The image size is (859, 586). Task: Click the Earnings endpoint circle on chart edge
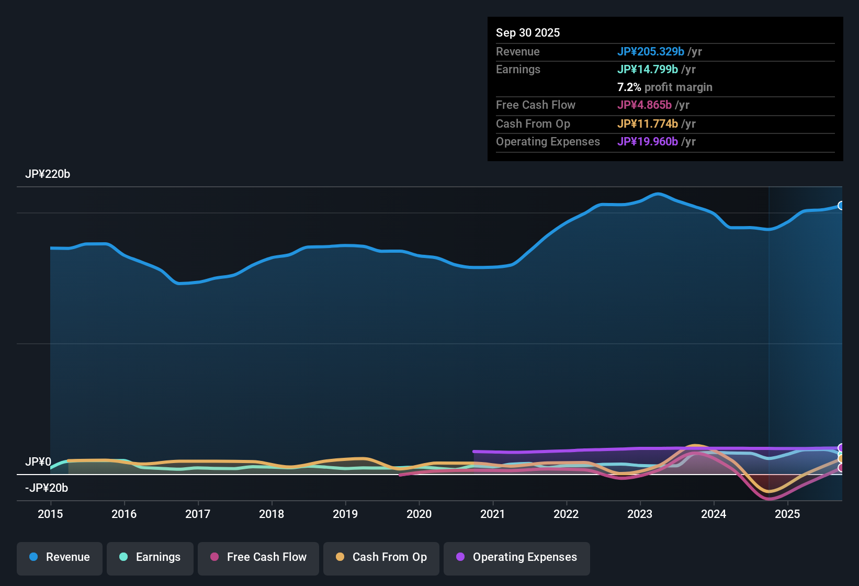coord(840,453)
